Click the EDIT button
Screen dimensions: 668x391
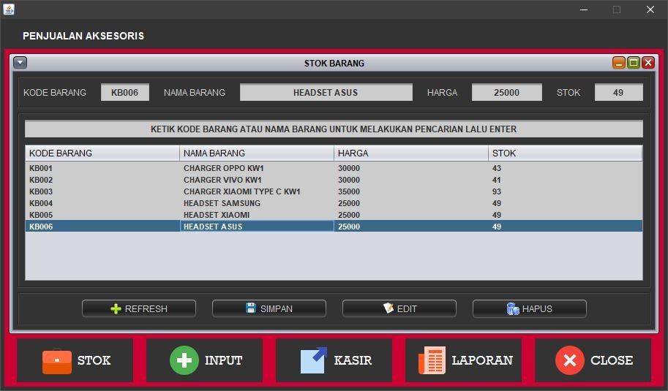coord(399,308)
